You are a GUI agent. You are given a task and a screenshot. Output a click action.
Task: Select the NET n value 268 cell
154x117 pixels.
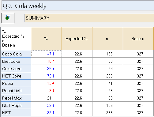click(x=108, y=113)
